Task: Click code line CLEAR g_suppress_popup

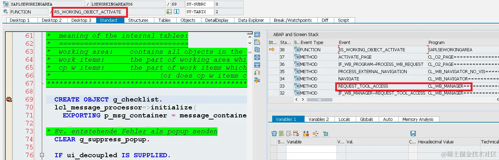Action: (x=102, y=139)
